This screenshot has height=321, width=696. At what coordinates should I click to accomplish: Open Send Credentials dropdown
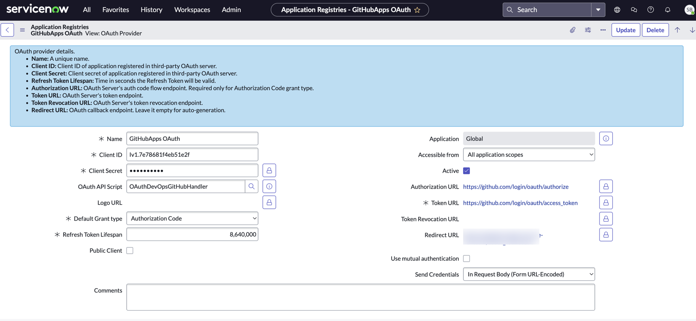(x=529, y=274)
